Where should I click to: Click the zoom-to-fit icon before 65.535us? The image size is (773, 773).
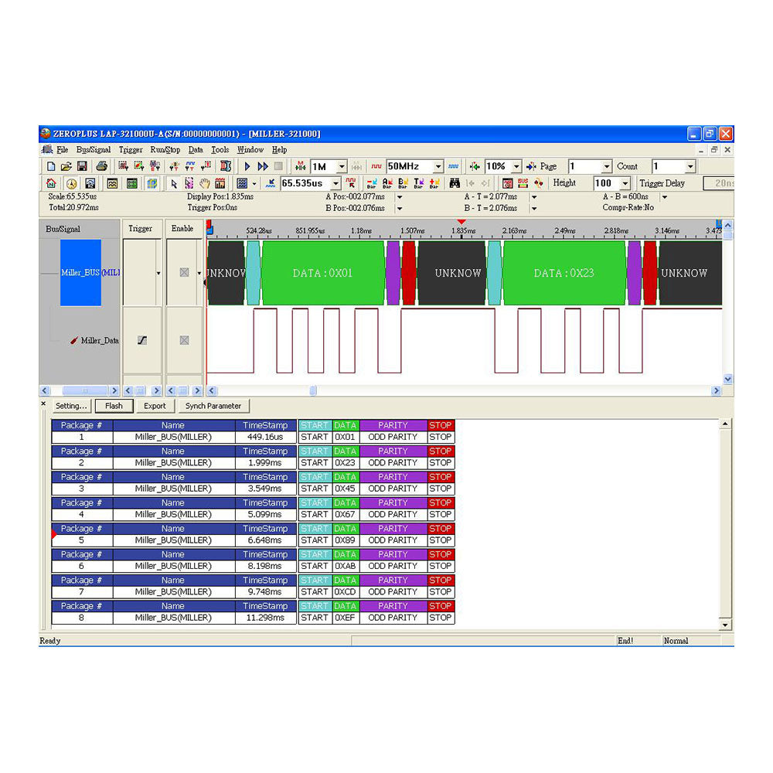point(270,183)
